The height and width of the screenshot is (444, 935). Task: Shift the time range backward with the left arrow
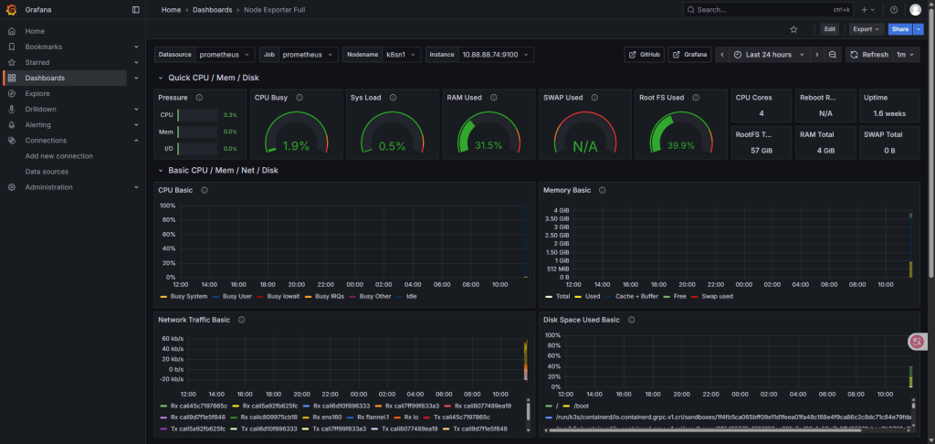click(x=723, y=55)
